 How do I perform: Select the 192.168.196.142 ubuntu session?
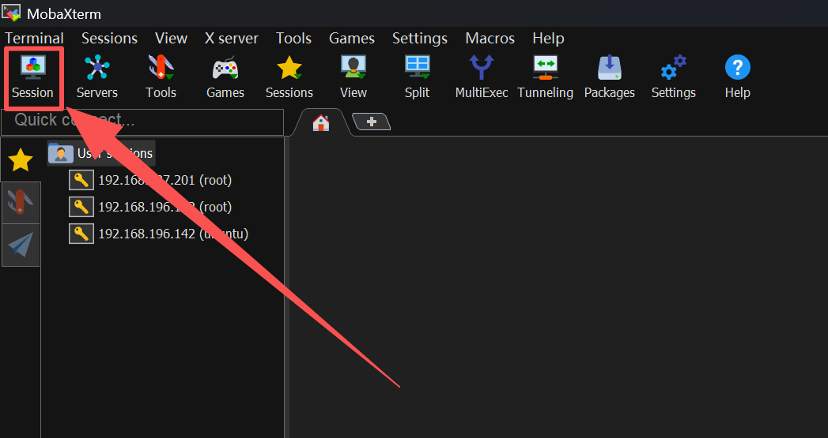point(158,234)
